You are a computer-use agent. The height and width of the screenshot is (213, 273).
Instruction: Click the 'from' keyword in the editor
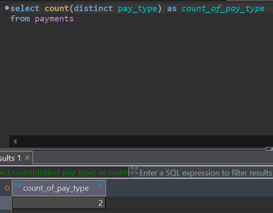[20, 19]
